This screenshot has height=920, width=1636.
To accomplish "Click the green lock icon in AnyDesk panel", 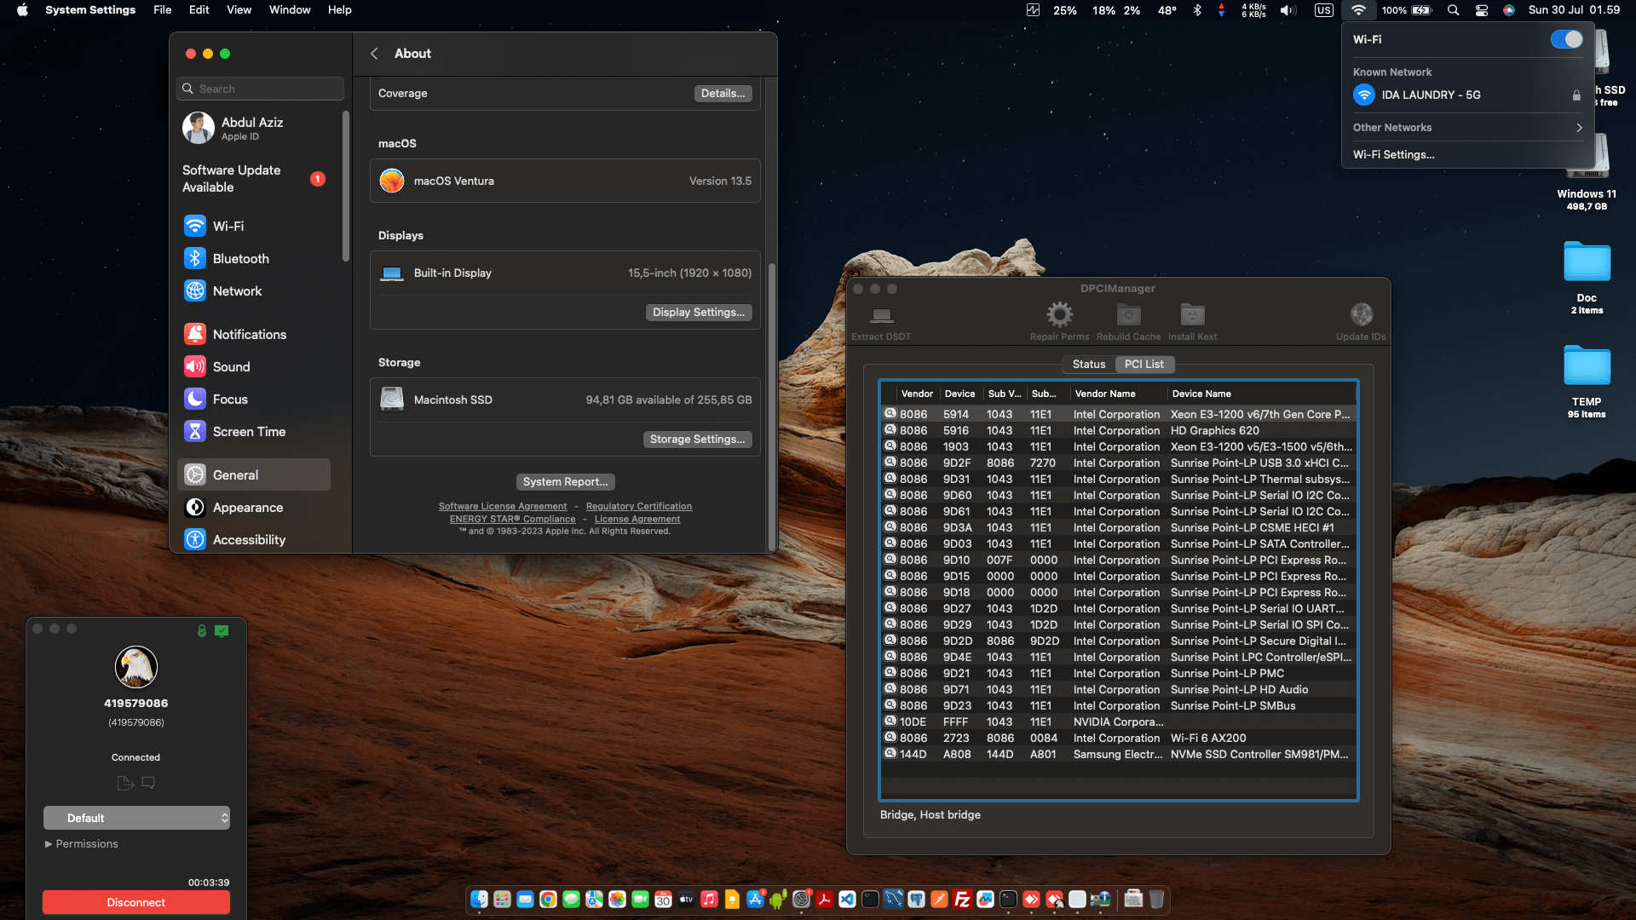I will [x=202, y=630].
